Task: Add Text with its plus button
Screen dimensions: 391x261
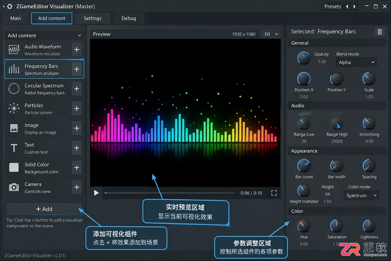Action: point(76,148)
